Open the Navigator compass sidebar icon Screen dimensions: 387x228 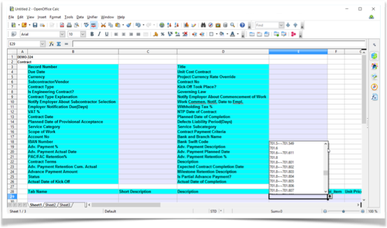[x=374, y=87]
